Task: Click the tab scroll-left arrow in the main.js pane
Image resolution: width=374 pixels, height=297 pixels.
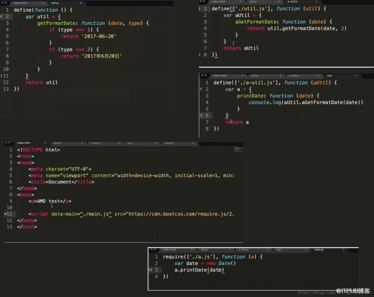Action: [151, 250]
